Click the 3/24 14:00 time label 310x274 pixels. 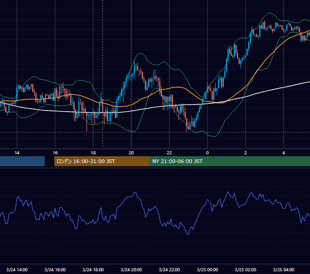[x=17, y=269]
